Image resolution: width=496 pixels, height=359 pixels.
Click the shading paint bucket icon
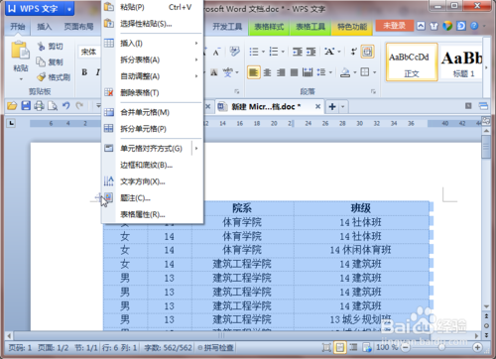click(345, 72)
